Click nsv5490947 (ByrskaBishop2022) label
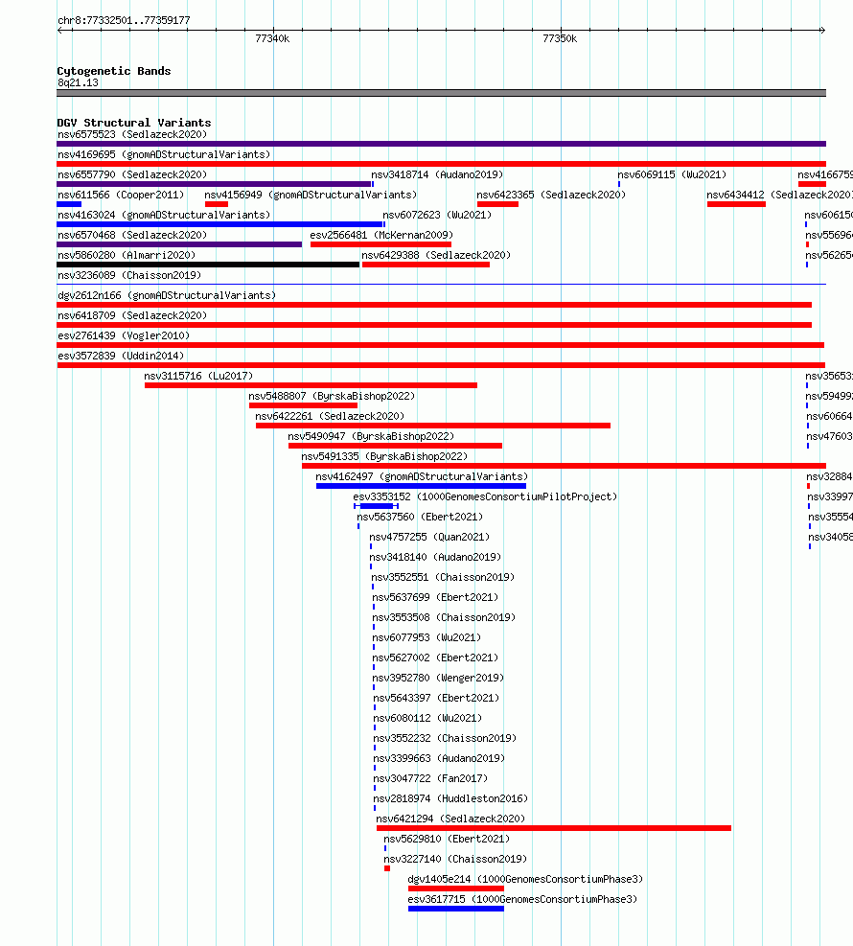The width and height of the screenshot is (853, 946). pyautogui.click(x=371, y=436)
